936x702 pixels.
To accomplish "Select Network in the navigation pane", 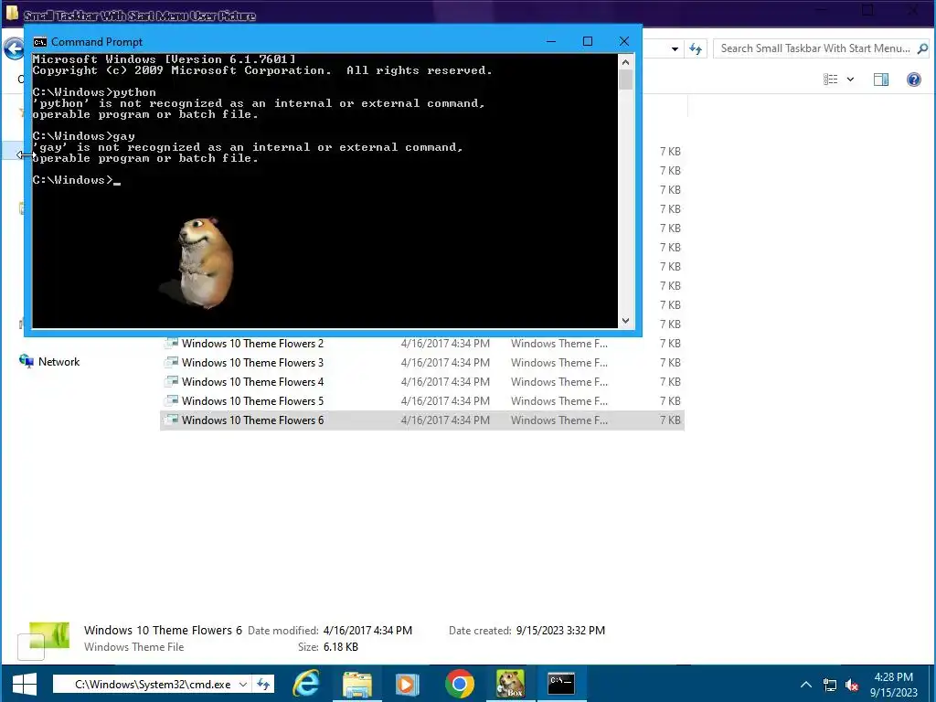I will click(58, 362).
